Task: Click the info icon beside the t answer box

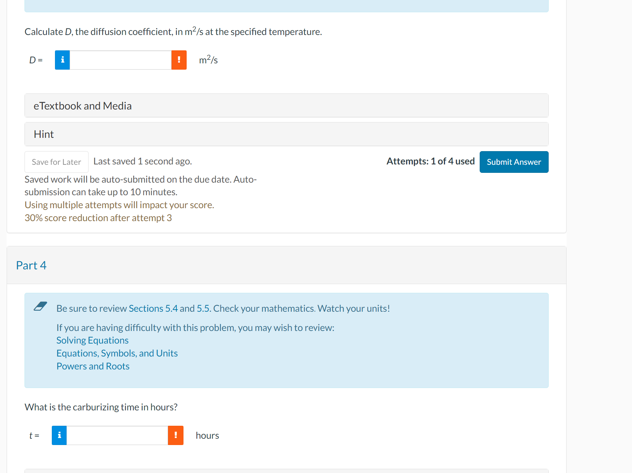Action: tap(59, 435)
